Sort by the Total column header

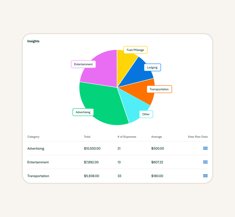(87, 137)
